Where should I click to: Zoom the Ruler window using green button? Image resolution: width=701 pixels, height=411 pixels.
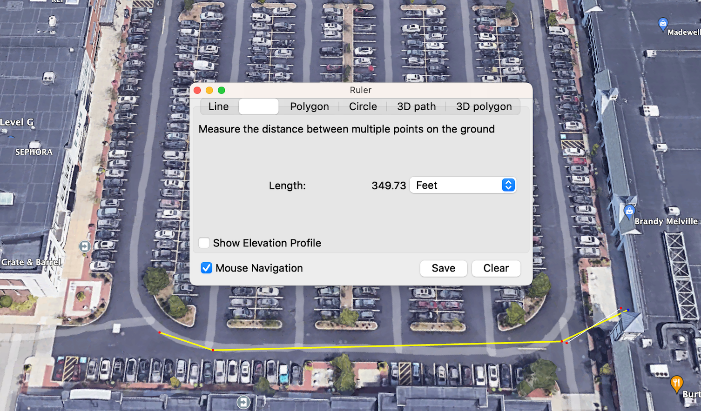pos(222,90)
